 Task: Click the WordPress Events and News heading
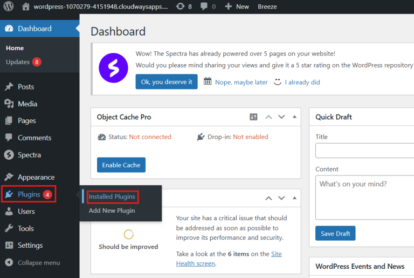(360, 266)
